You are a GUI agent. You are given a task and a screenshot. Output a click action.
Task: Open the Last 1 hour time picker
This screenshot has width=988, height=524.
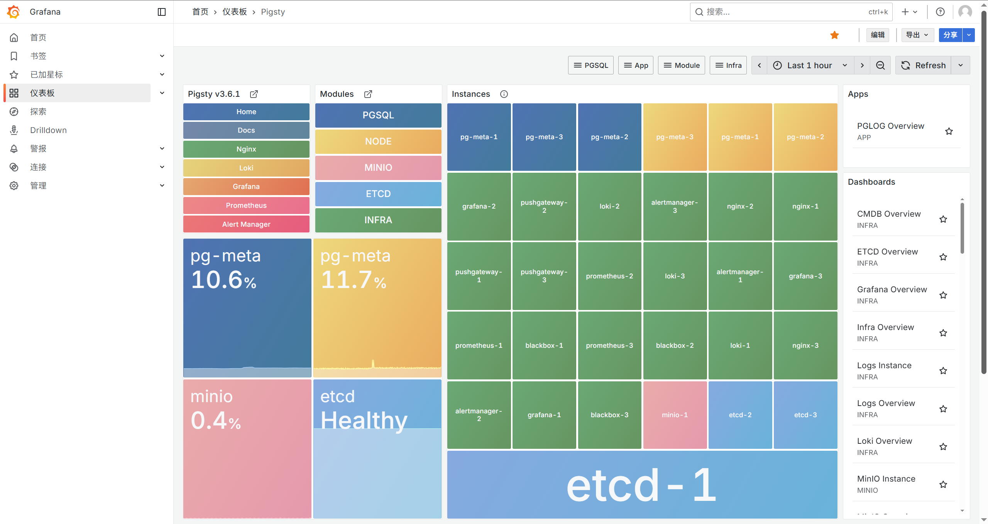pos(810,65)
